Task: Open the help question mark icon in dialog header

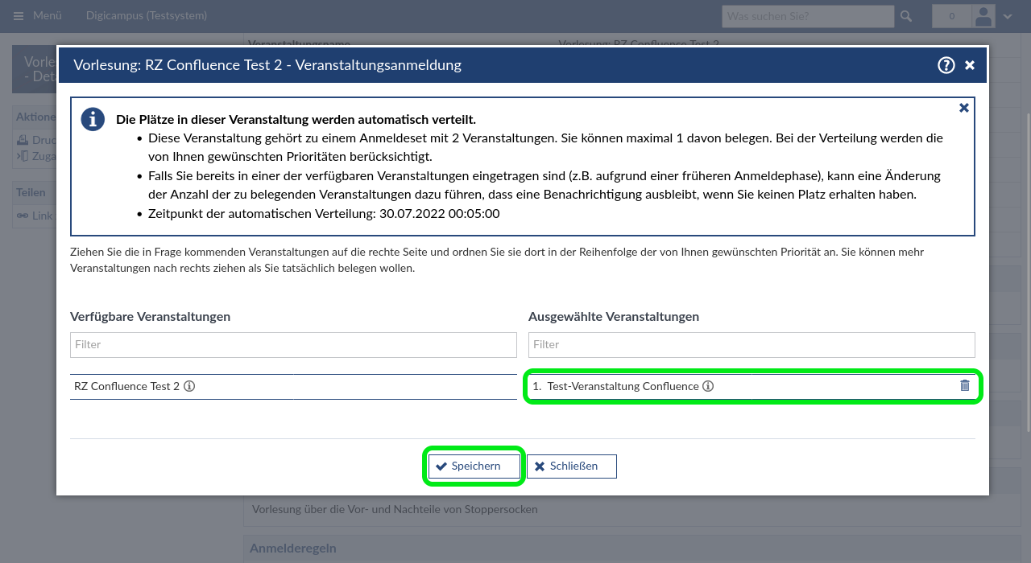Action: pyautogui.click(x=946, y=65)
